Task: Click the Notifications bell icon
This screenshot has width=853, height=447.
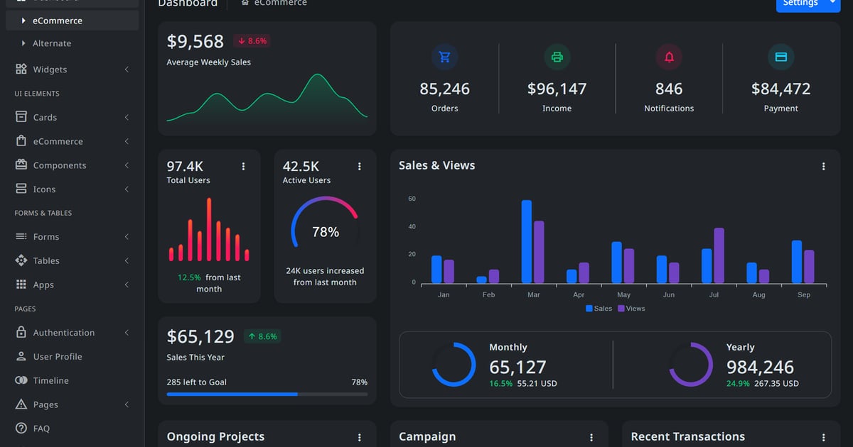Action: point(669,57)
